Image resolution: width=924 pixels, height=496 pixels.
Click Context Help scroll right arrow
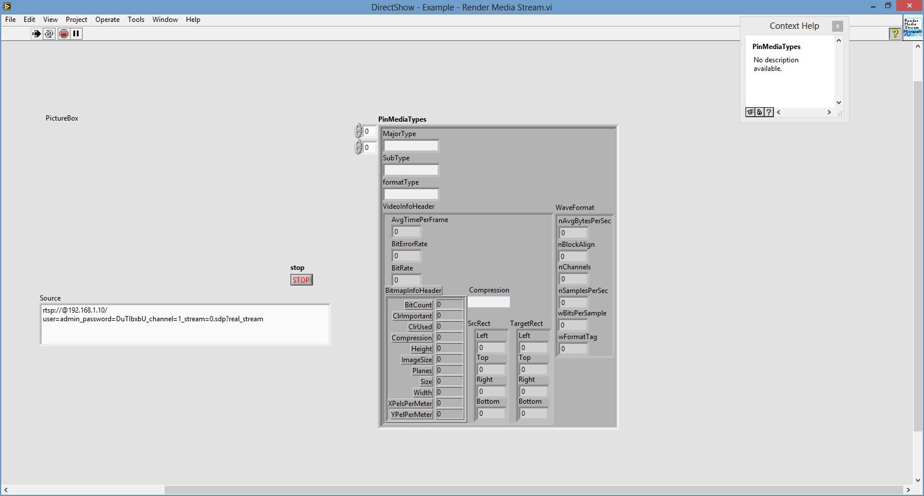click(829, 112)
